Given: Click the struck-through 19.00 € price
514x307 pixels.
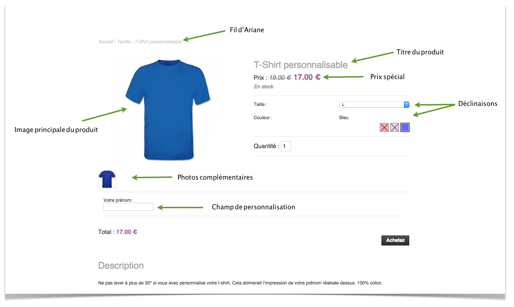Looking at the screenshot, I should 280,78.
